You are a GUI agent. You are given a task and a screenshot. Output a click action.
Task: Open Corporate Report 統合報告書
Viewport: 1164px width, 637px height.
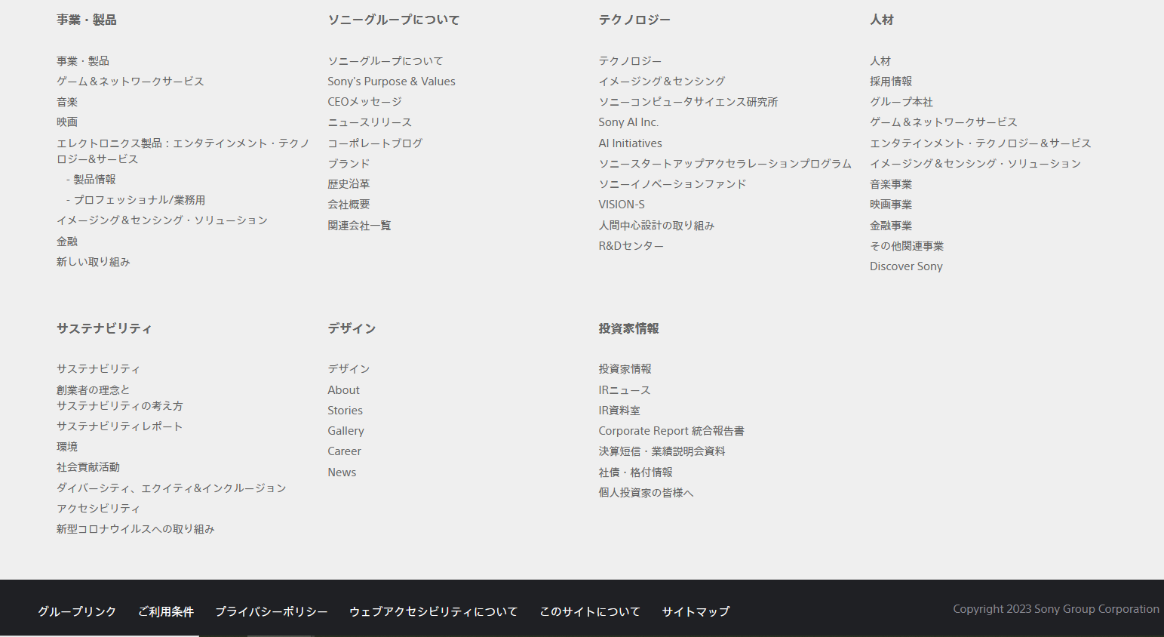(671, 431)
